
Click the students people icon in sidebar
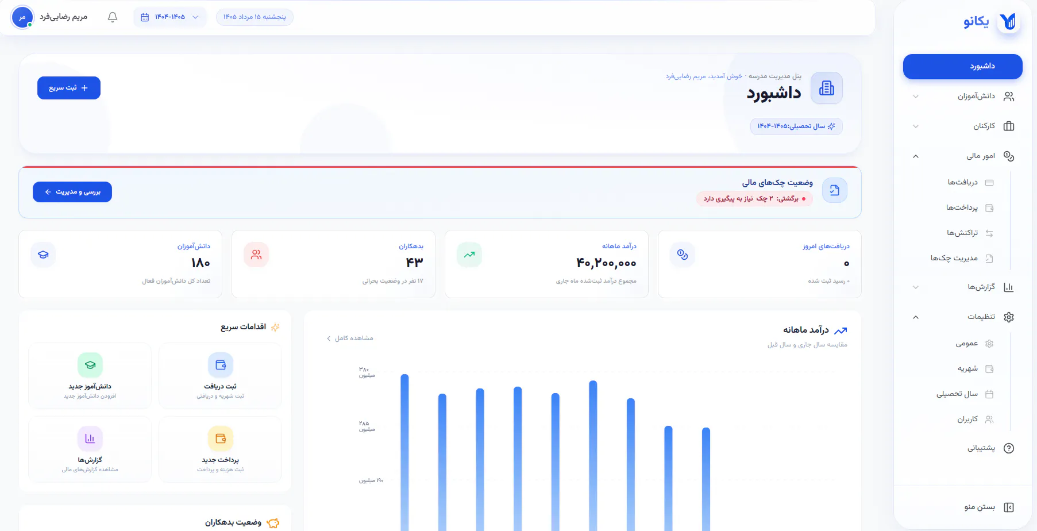pyautogui.click(x=1009, y=97)
